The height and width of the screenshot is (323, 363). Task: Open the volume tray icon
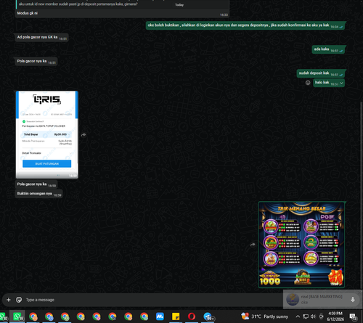tap(313, 316)
